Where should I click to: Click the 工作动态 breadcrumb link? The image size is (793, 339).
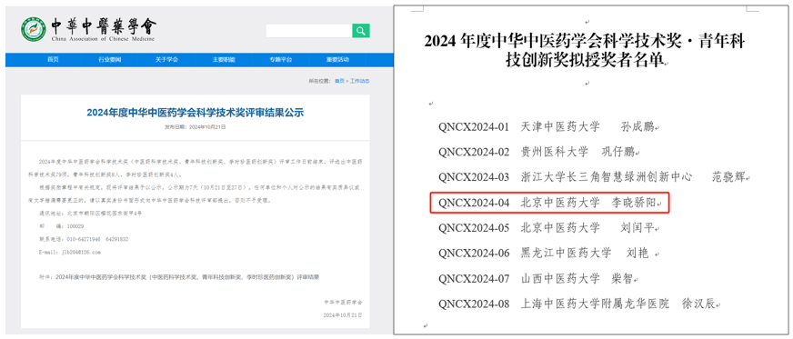[x=360, y=81]
